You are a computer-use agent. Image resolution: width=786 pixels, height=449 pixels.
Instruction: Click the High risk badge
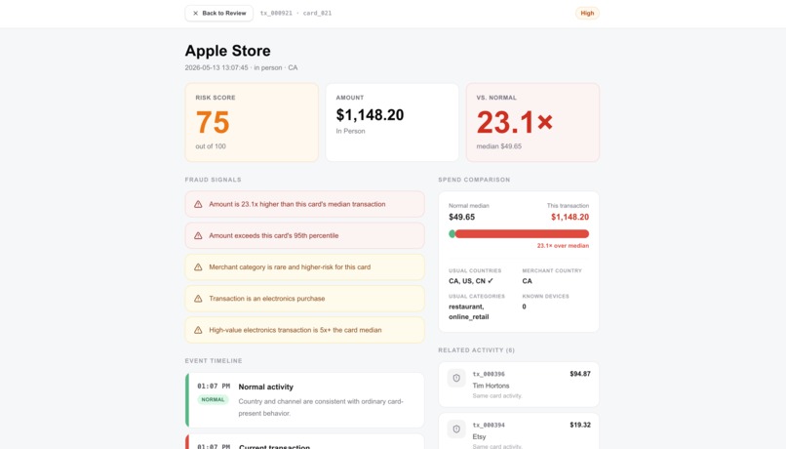coord(587,13)
